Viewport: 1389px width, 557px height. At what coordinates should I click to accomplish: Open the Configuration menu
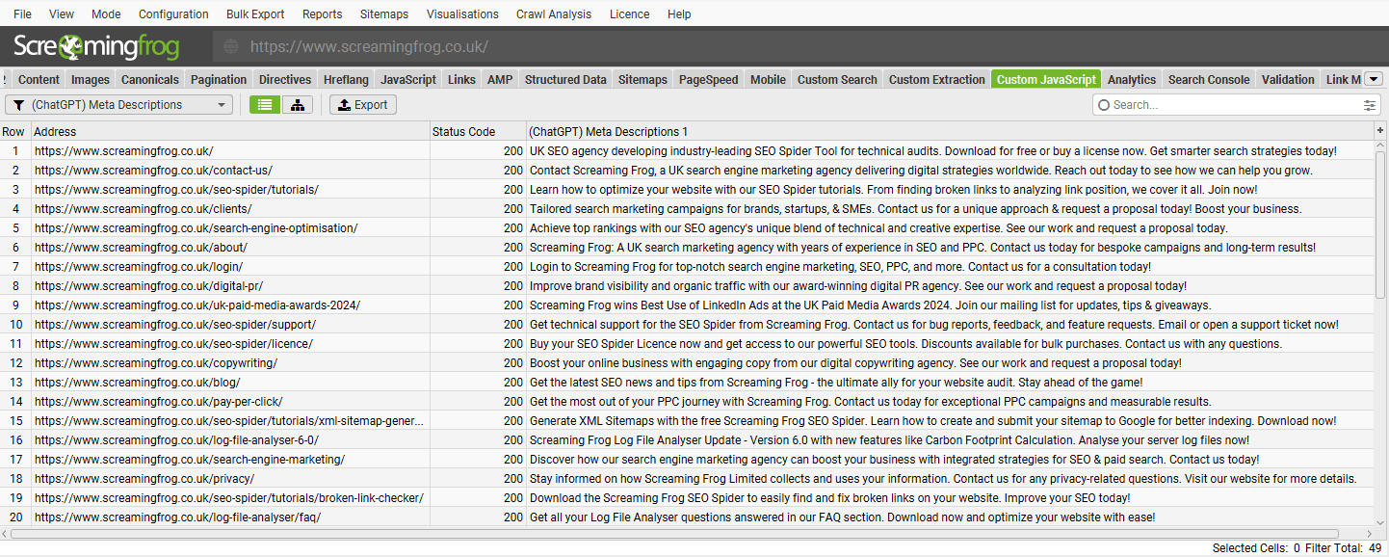(173, 14)
